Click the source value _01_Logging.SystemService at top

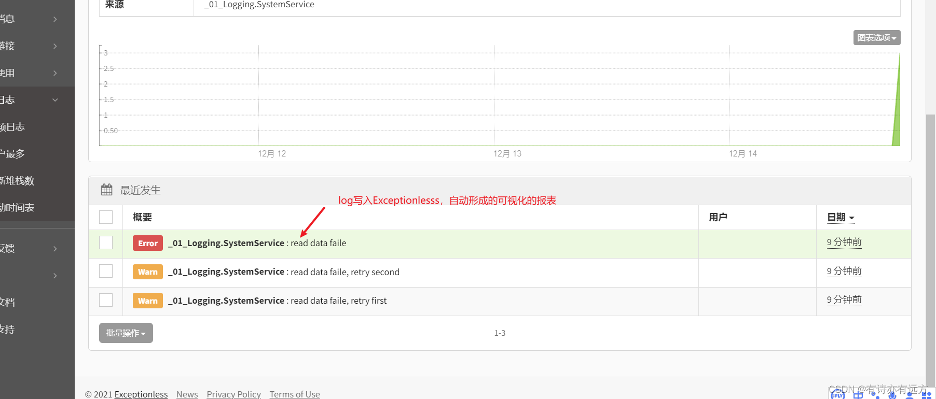[259, 5]
